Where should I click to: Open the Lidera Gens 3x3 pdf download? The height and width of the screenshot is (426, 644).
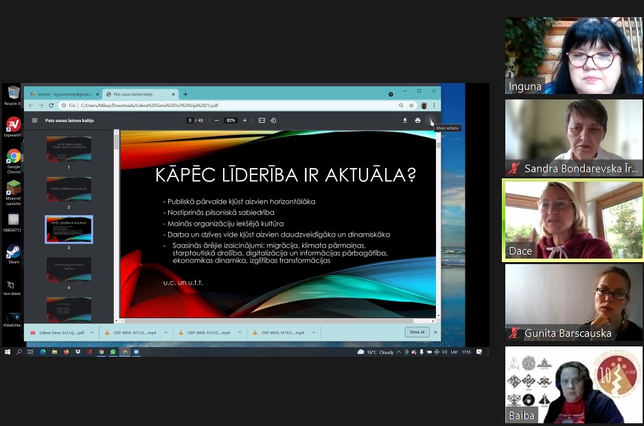tap(58, 333)
